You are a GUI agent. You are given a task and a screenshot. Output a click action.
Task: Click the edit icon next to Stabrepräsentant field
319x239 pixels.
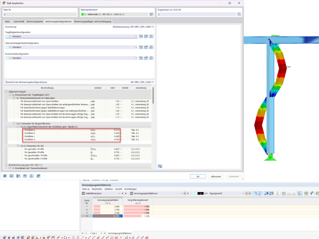[x=151, y=14]
